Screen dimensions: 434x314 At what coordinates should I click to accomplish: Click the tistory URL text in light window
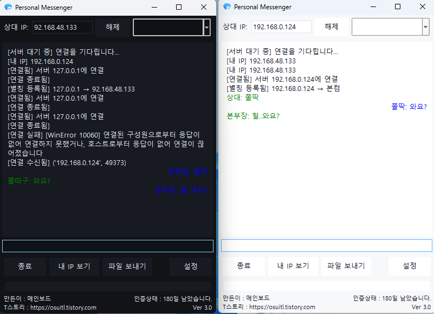coord(282,307)
